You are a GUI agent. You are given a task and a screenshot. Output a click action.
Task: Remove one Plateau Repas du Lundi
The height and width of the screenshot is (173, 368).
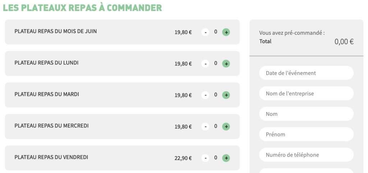coord(205,64)
